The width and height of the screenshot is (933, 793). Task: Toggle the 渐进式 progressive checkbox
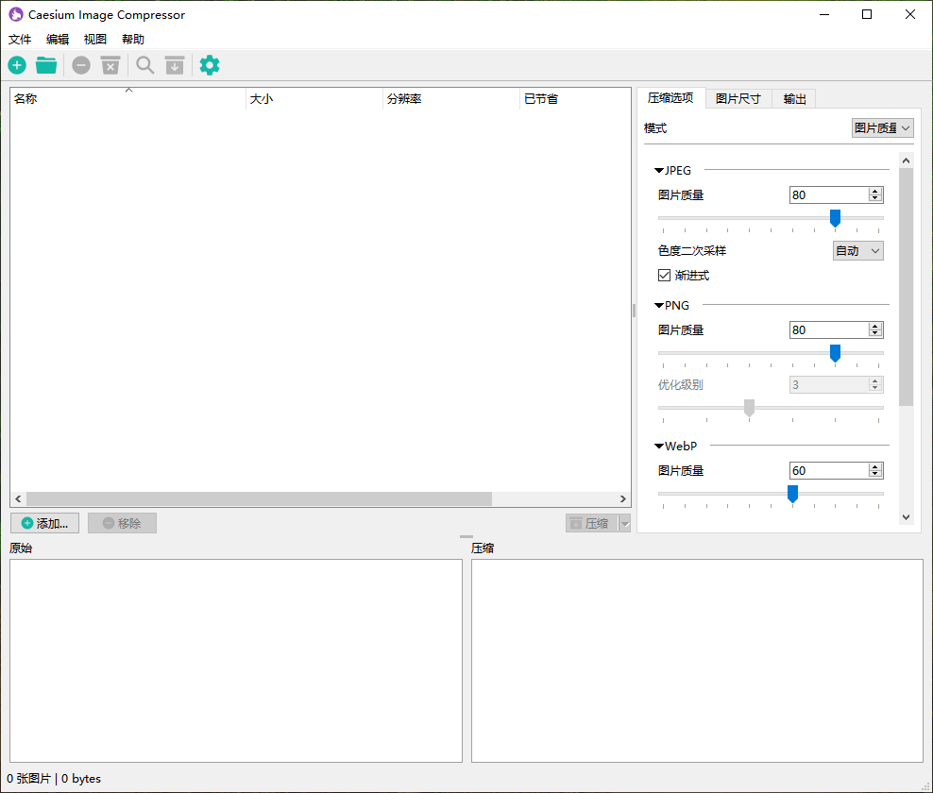tap(665, 276)
